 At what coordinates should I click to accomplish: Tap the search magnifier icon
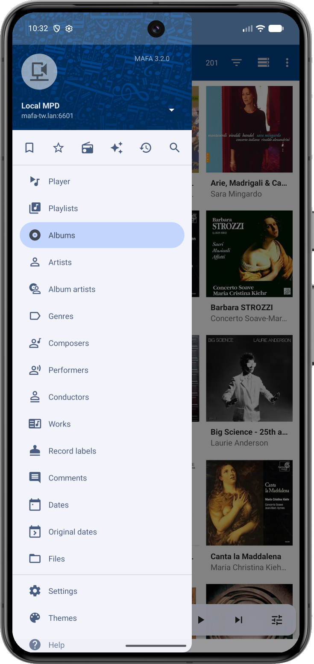174,148
